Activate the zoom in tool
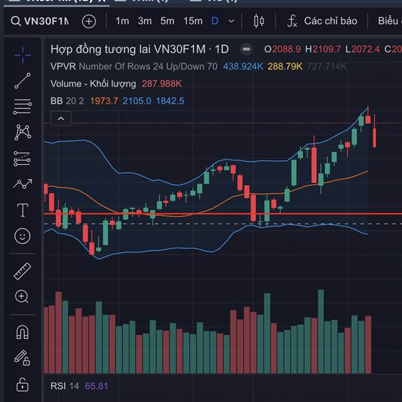Viewport: 402px width, 402px height. (22, 297)
